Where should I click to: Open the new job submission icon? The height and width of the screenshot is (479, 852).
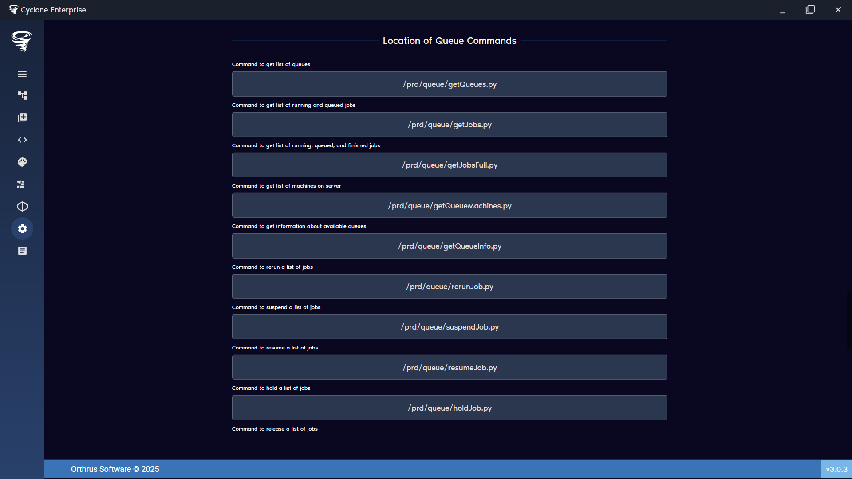[x=22, y=118]
